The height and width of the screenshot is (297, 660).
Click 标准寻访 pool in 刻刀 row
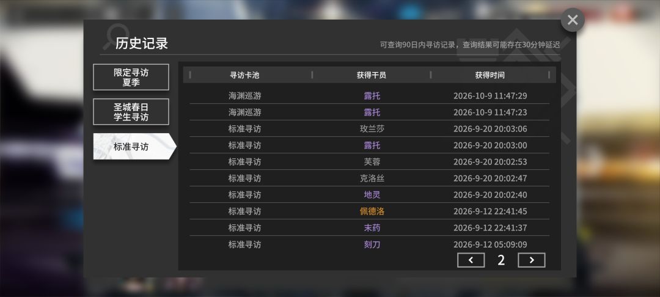click(244, 244)
